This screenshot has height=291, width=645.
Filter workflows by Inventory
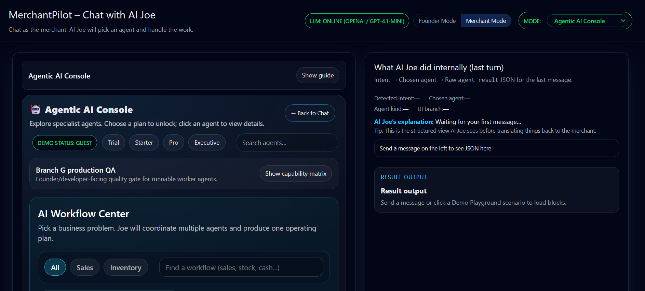(x=125, y=267)
